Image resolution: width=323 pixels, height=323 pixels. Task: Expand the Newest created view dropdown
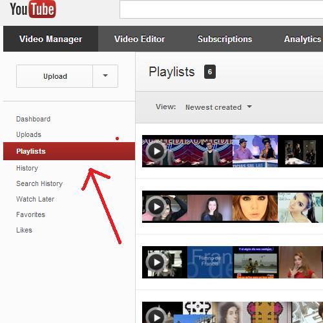point(218,107)
